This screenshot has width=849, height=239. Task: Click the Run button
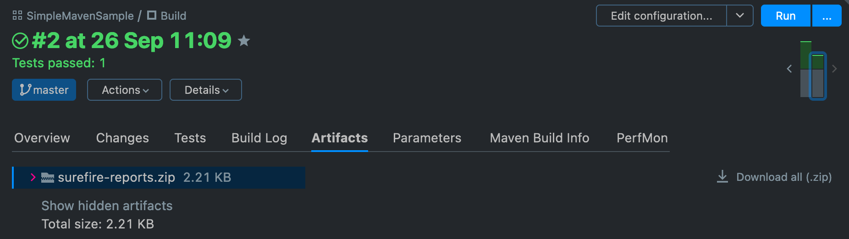[785, 16]
